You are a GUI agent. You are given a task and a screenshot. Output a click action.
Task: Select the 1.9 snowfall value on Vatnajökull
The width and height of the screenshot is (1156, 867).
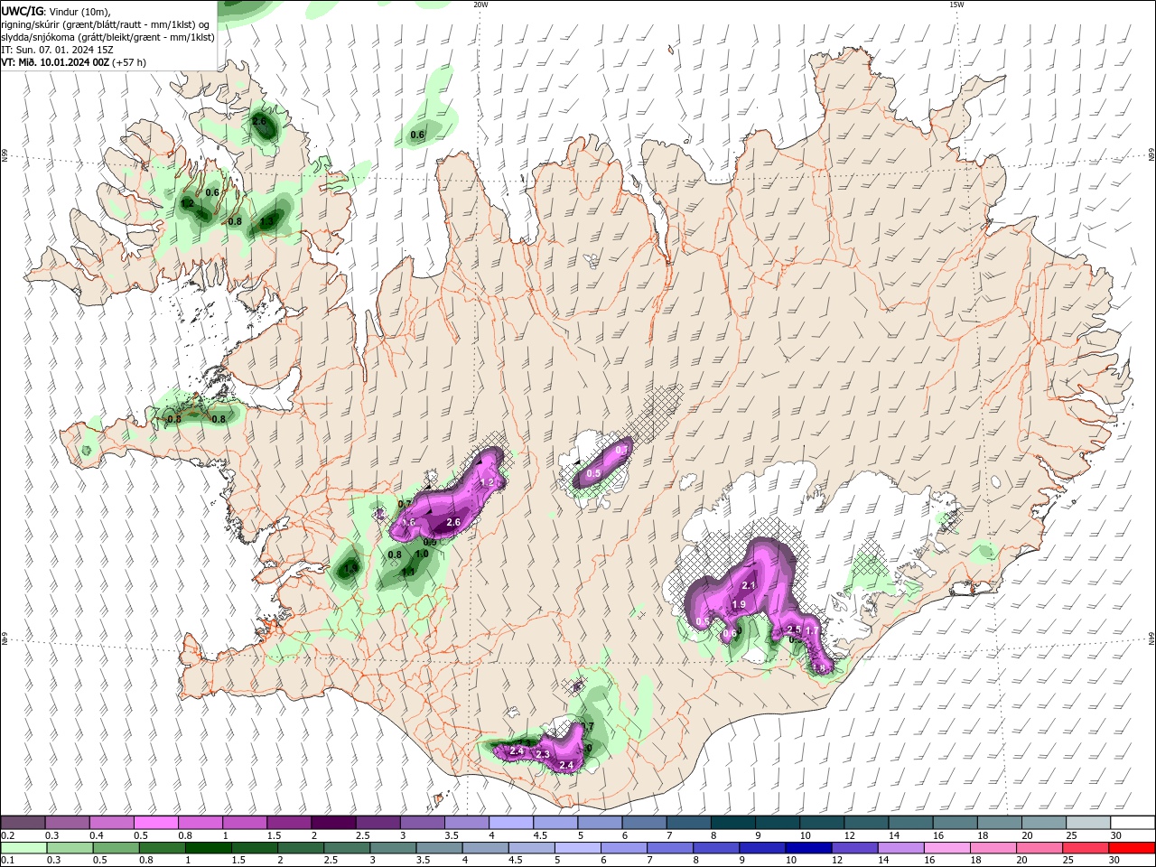(x=739, y=605)
